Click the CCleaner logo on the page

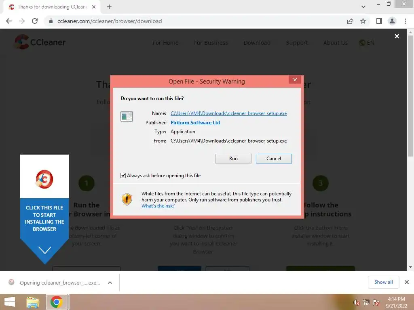point(40,42)
